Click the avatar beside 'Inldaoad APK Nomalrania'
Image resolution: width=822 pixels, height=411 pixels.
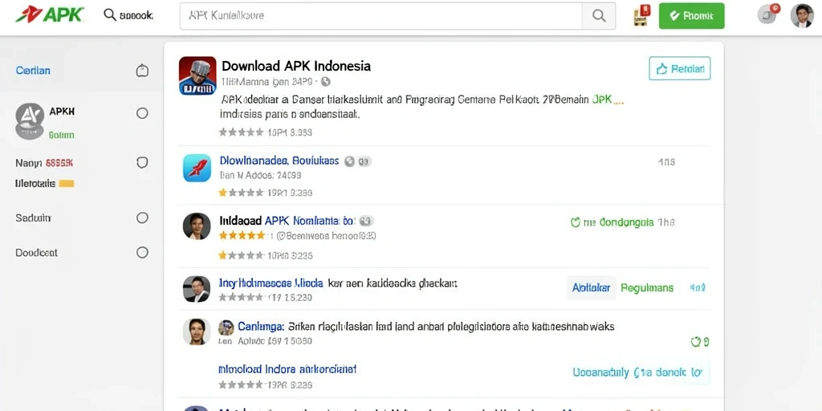click(x=197, y=226)
